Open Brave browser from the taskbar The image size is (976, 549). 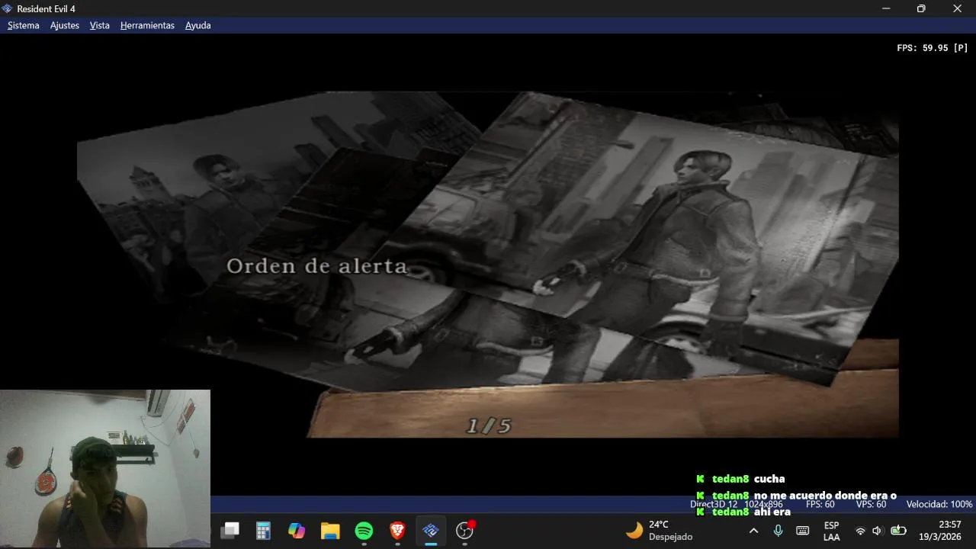coord(397,530)
